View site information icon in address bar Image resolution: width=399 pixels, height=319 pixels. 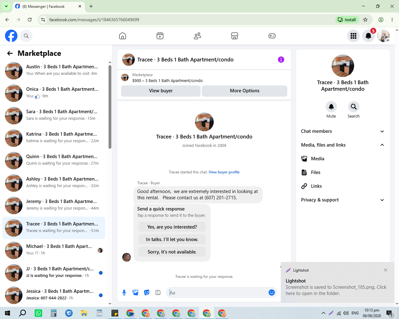pos(43,20)
